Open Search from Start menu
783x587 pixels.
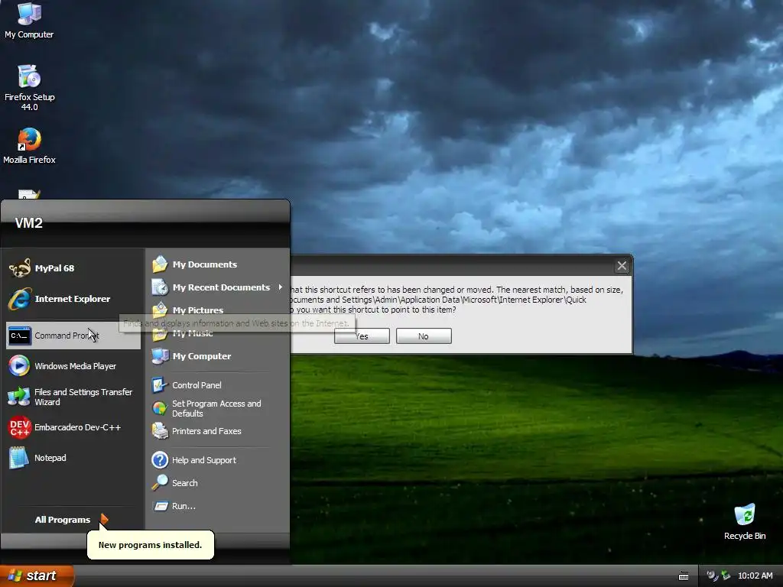click(217, 483)
